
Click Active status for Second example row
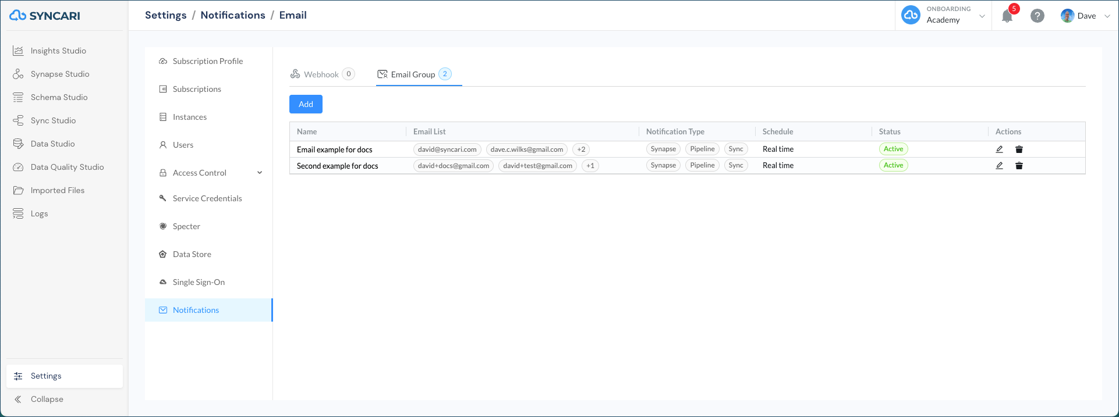[x=894, y=165]
